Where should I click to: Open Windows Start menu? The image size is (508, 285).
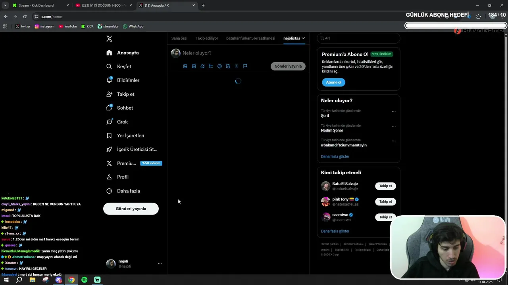6,280
